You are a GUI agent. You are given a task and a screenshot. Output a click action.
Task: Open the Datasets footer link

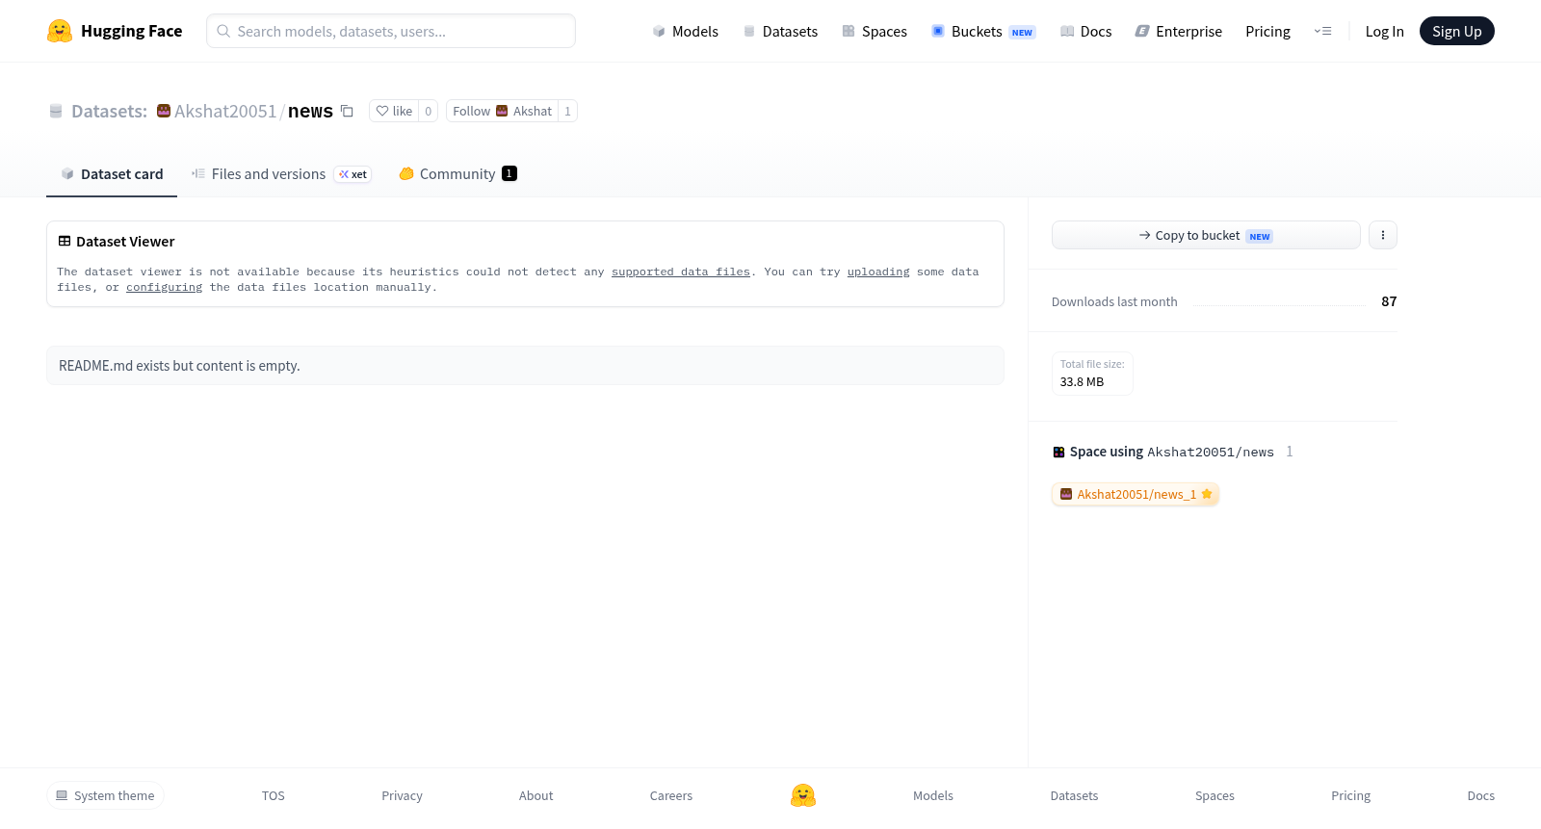coord(1074,795)
